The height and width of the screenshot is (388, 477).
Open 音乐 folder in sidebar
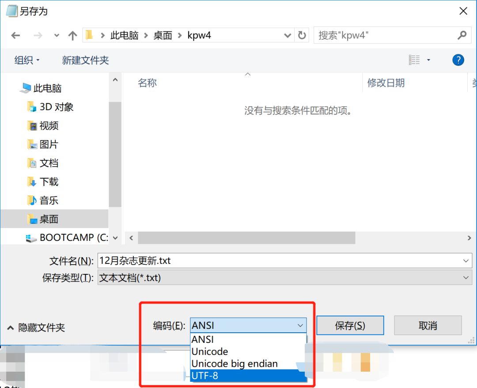[x=42, y=200]
